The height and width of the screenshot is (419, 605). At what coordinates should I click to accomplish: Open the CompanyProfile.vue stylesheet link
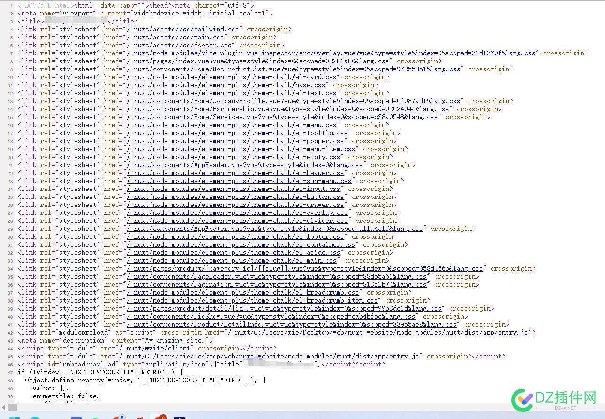[294, 101]
